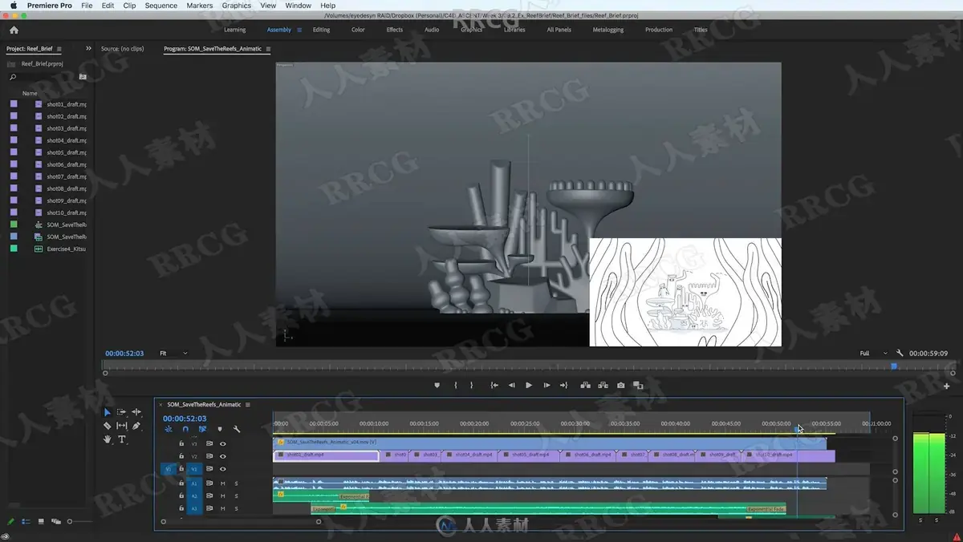
Task: Open SOM_SaveTheReefs_Animatic timeline panel menu
Action: click(248, 405)
